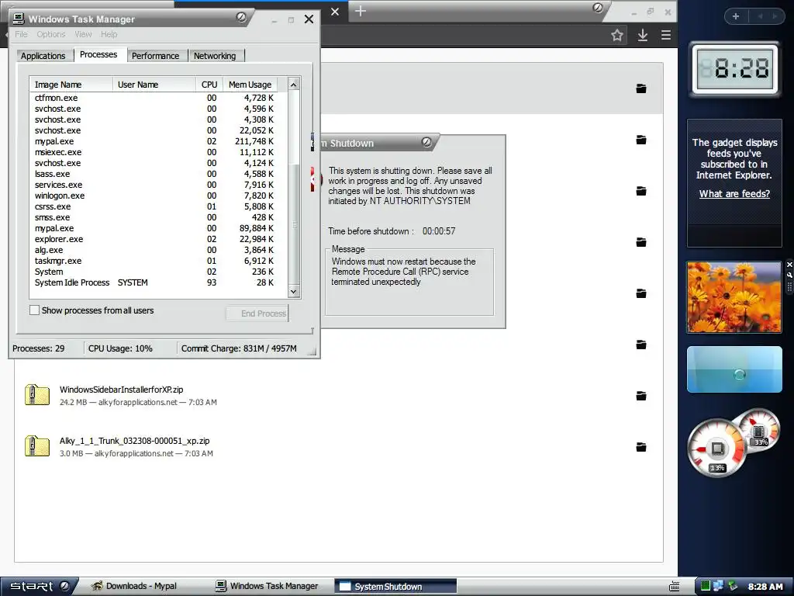Click the CPU meter gadget dial
The height and width of the screenshot is (596, 794).
716,449
